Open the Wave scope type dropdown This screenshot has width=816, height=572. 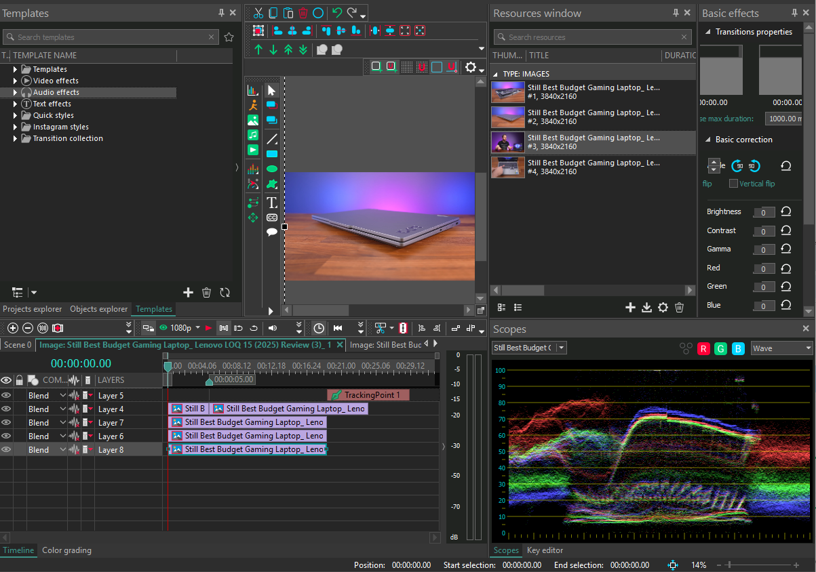[x=781, y=348]
